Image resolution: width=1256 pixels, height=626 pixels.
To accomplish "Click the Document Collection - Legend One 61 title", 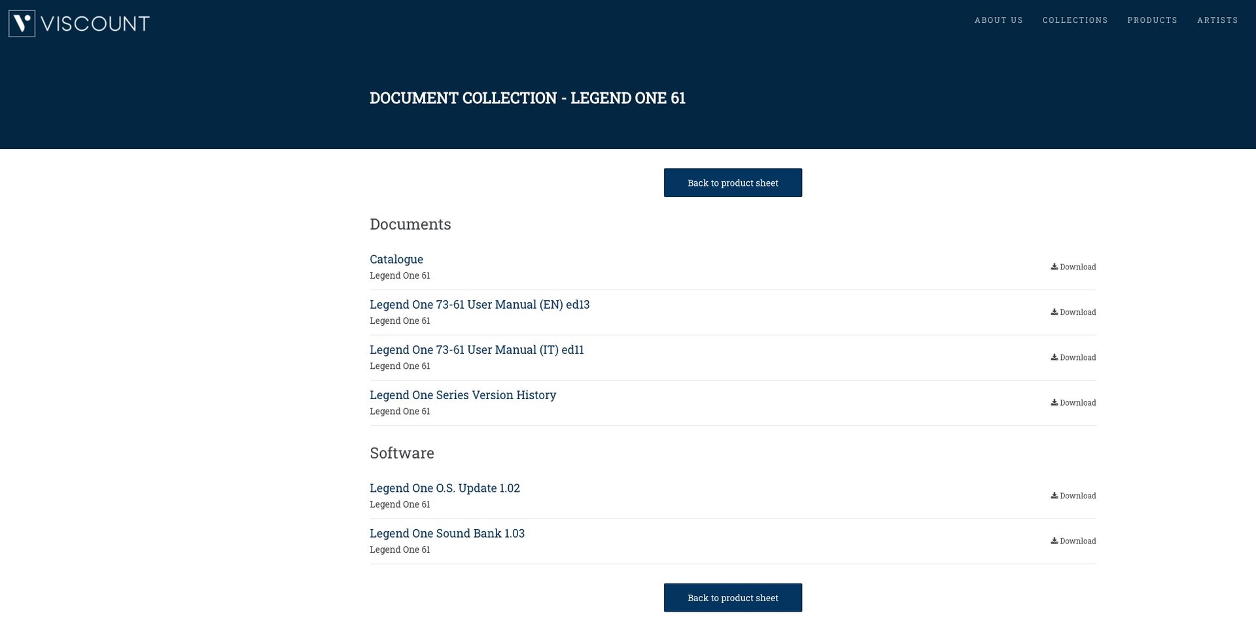I will [527, 98].
